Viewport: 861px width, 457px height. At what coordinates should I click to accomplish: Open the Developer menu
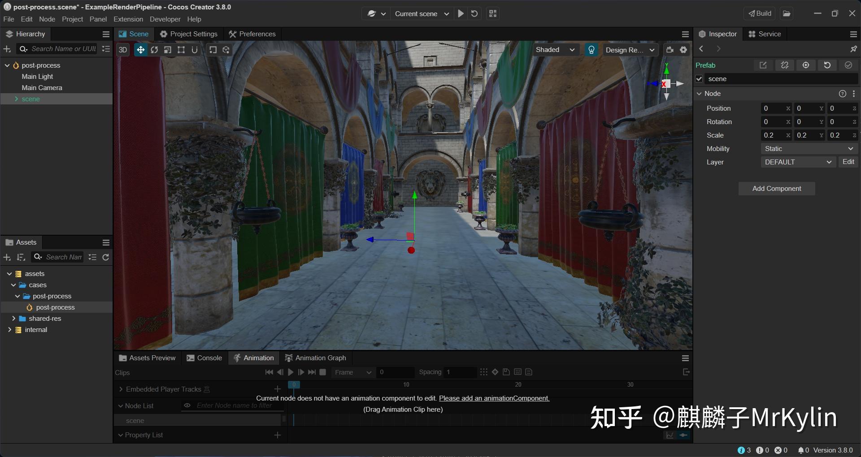[x=165, y=19]
